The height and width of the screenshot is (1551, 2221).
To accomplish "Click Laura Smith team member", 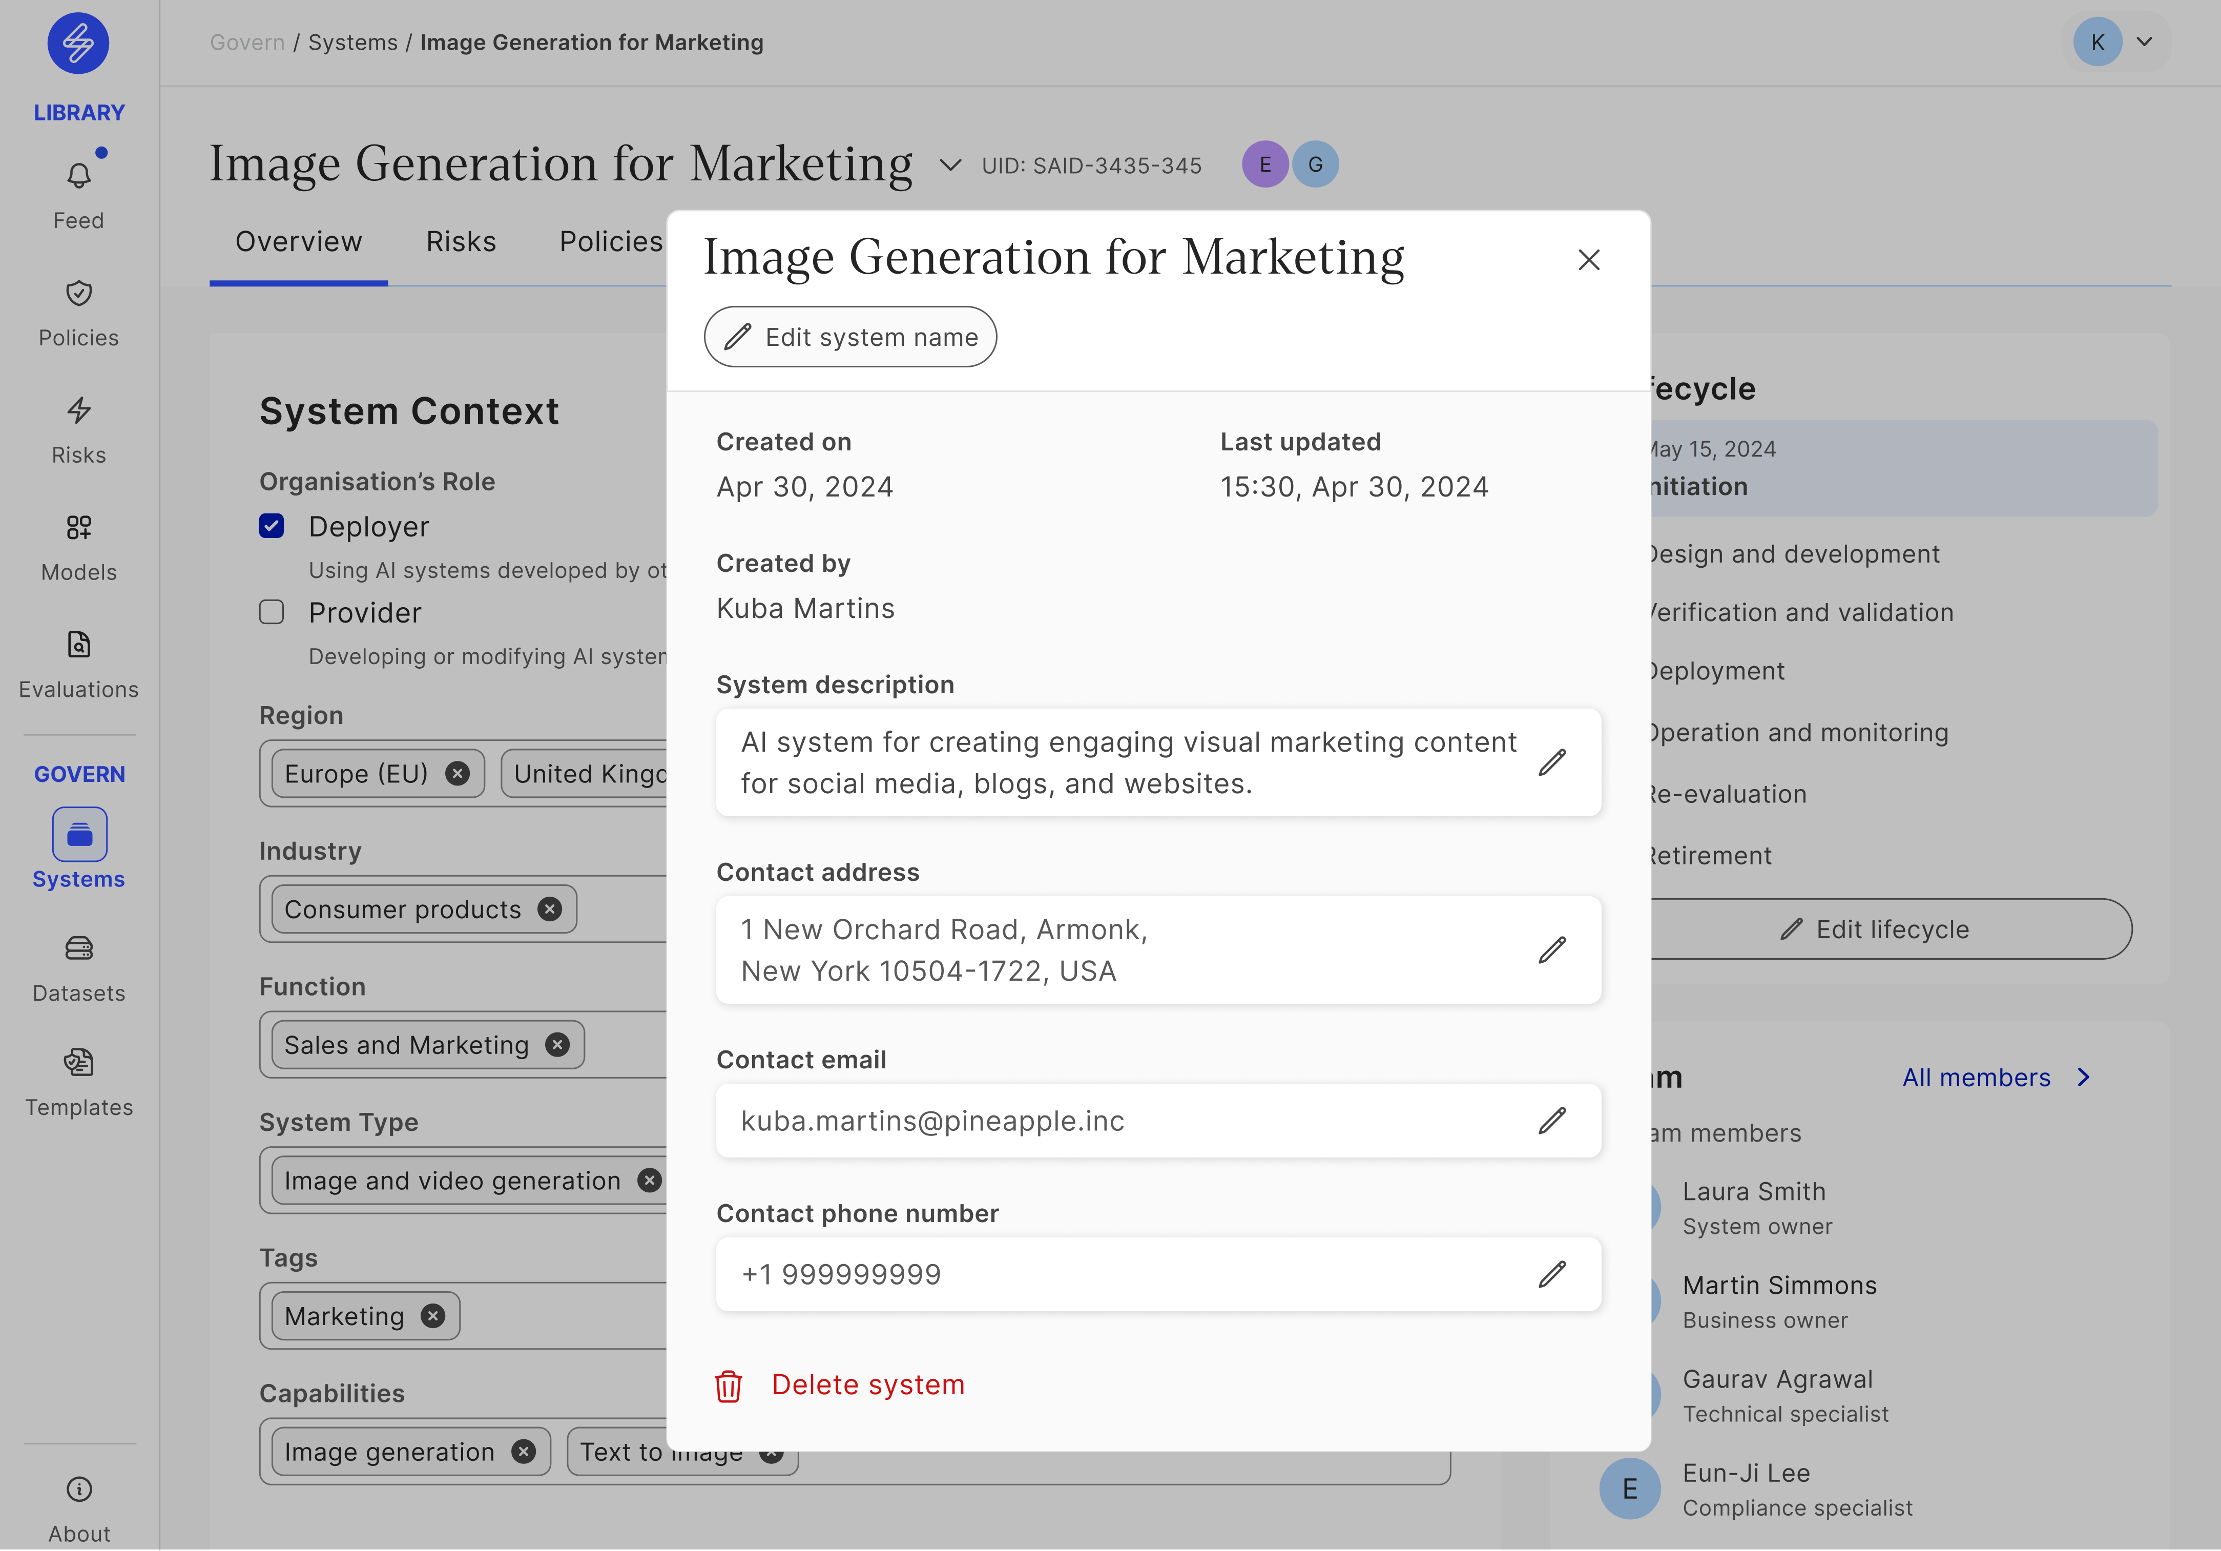I will (x=1757, y=1207).
